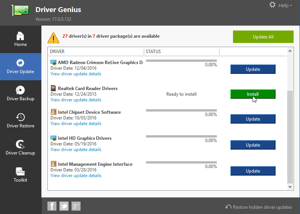View Intel Chipset update details
This screenshot has height=214, width=300.
point(76,124)
